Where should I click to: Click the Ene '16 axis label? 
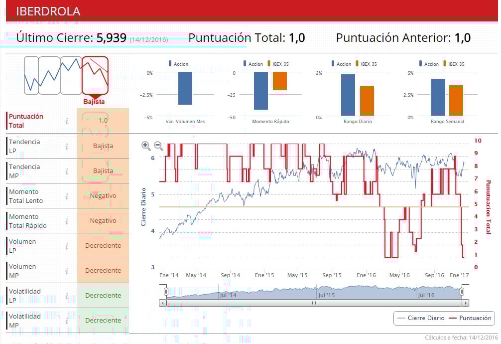(x=366, y=275)
